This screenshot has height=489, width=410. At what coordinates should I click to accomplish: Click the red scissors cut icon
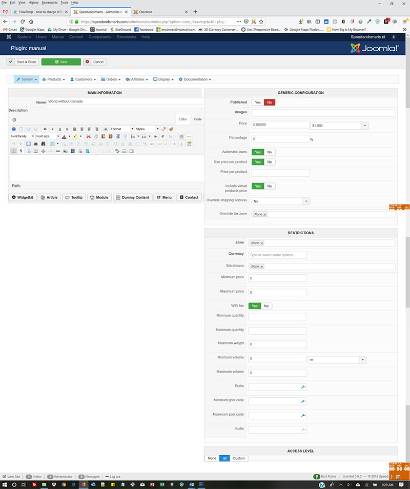(89, 136)
